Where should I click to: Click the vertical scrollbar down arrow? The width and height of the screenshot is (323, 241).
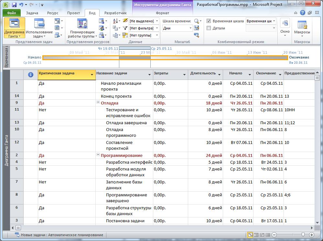(317, 223)
